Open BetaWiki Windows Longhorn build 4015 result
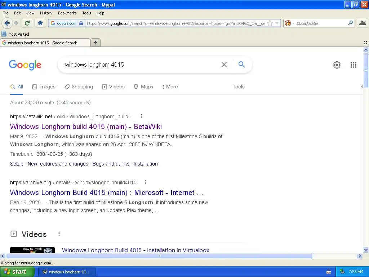 [x=86, y=127]
